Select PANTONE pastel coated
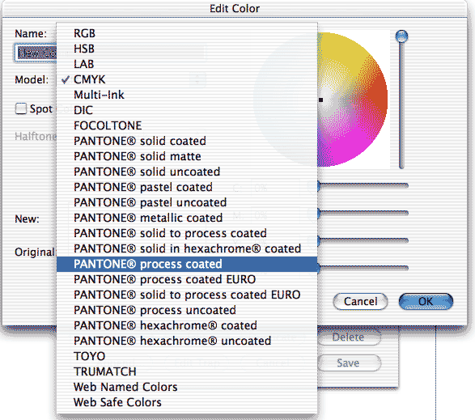 [187, 187]
